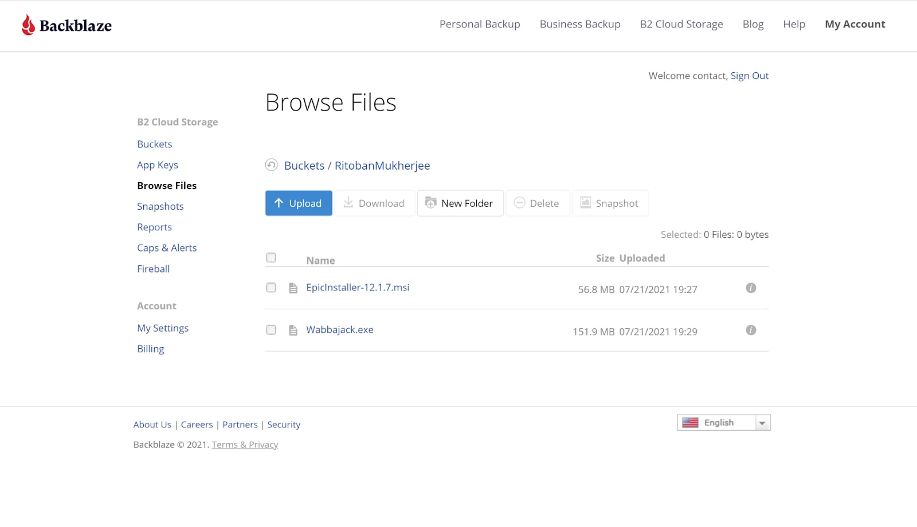The image size is (917, 527).
Task: Click RitobanMukherjee bucket in breadcrumb
Action: click(382, 166)
